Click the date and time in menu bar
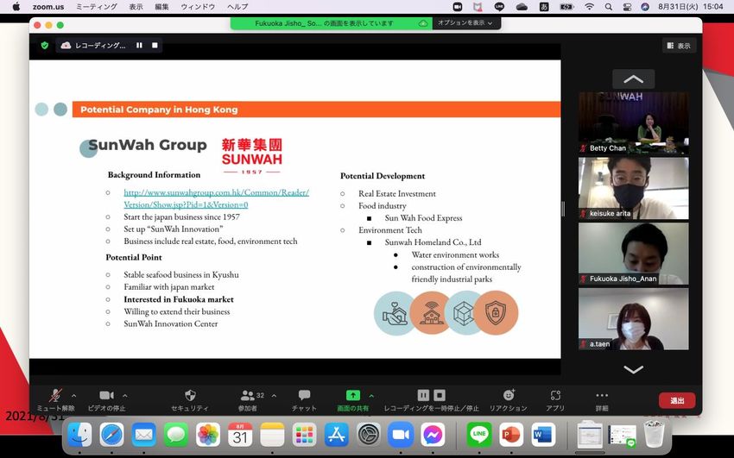Screen dimensions: 734x458 click(691, 7)
